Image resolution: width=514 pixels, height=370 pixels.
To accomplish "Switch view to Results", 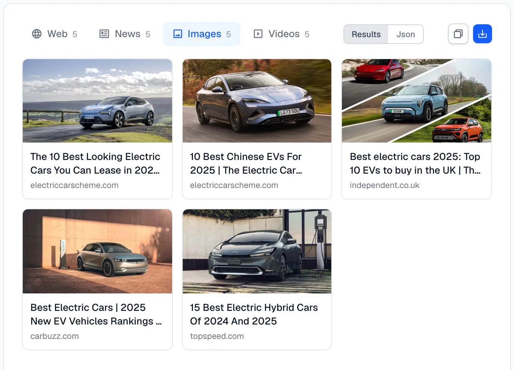I will [x=366, y=34].
